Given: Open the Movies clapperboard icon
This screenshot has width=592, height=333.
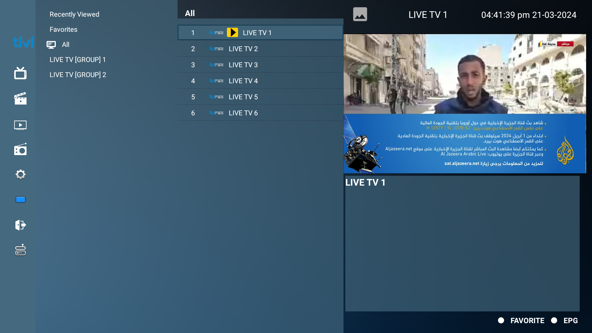Looking at the screenshot, I should tap(20, 98).
